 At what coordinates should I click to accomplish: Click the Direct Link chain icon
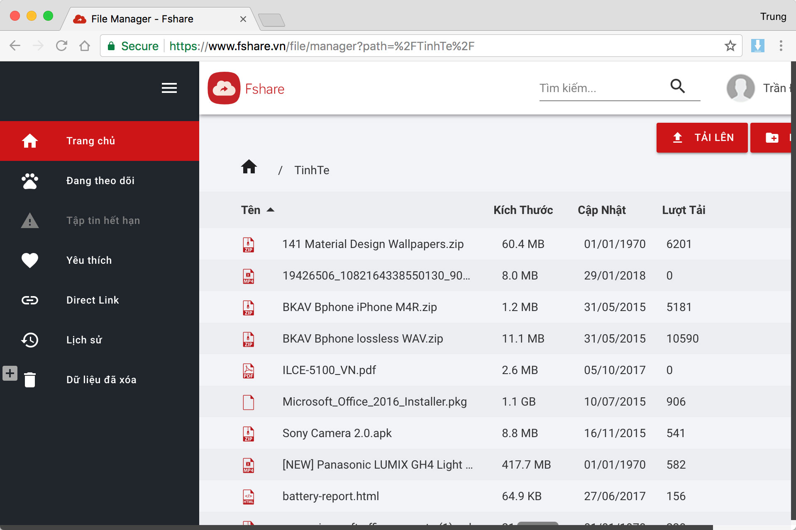tap(30, 300)
